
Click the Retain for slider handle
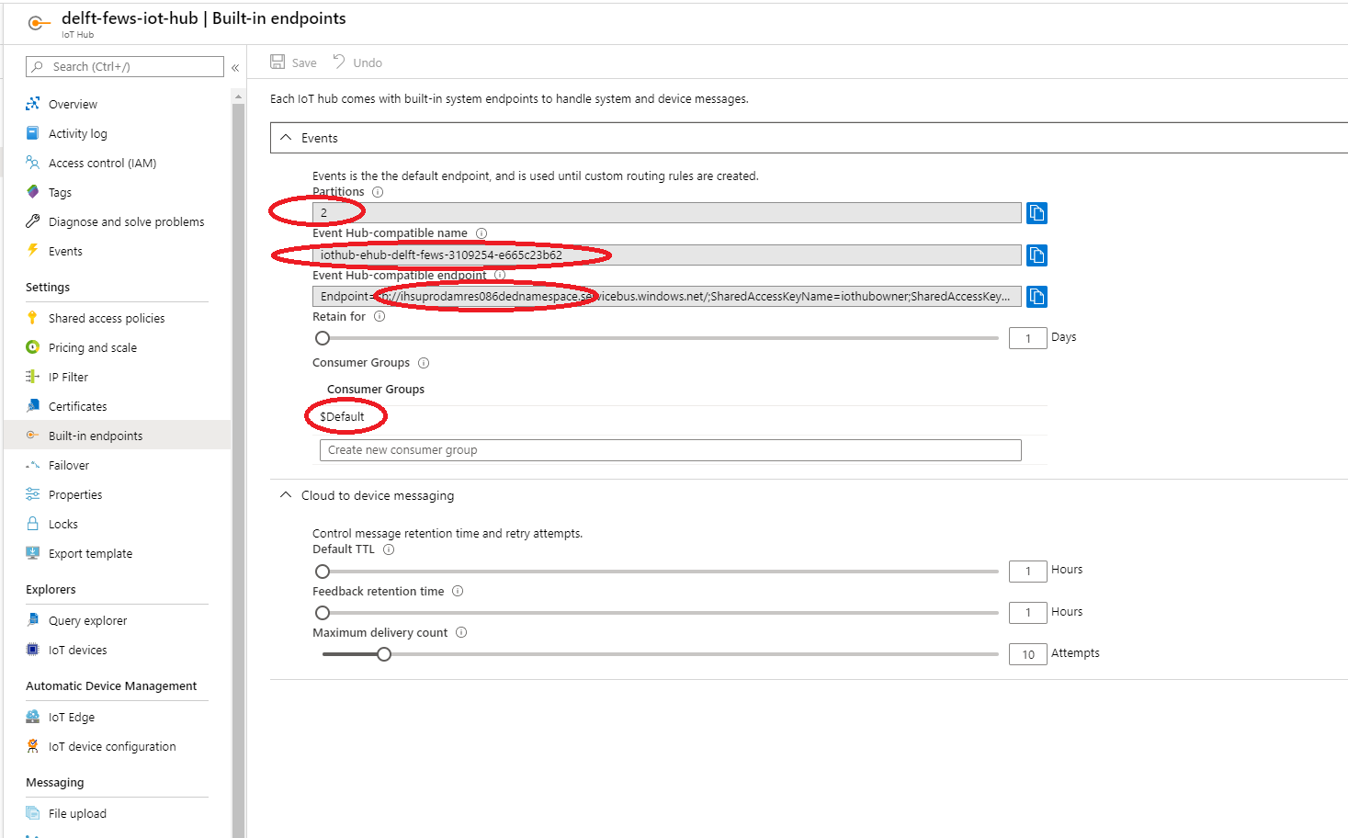(323, 338)
